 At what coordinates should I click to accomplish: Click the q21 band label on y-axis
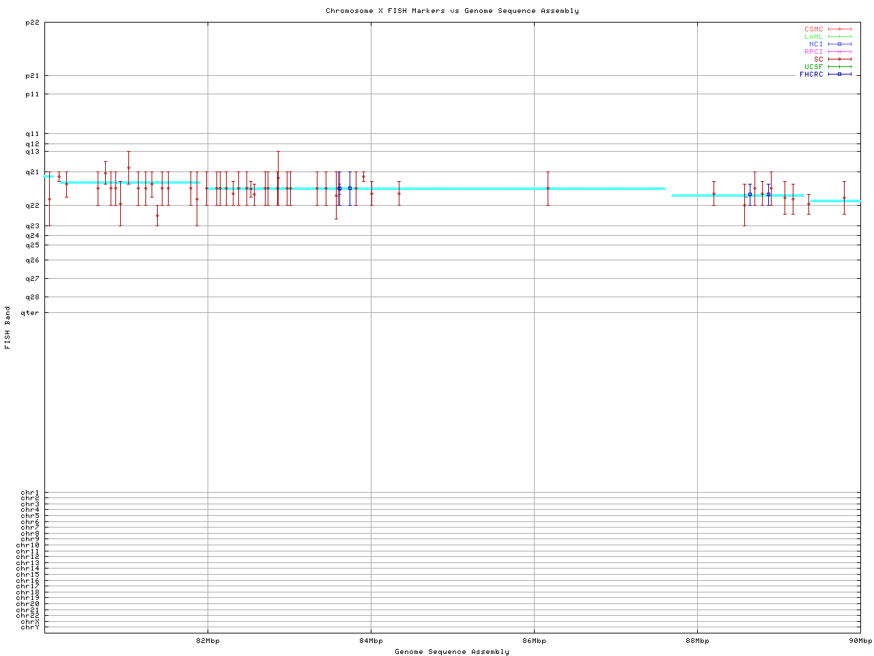pos(32,172)
